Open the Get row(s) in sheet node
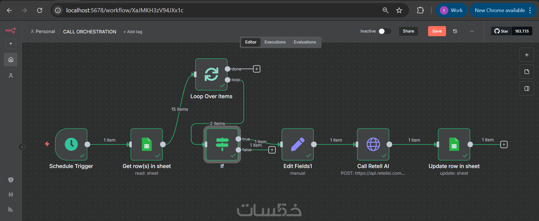The width and height of the screenshot is (539, 221). (x=147, y=144)
